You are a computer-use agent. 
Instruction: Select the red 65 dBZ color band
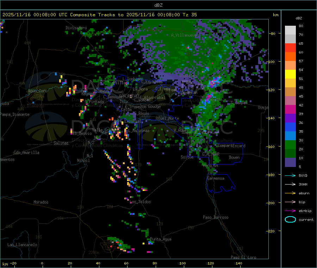[290, 48]
